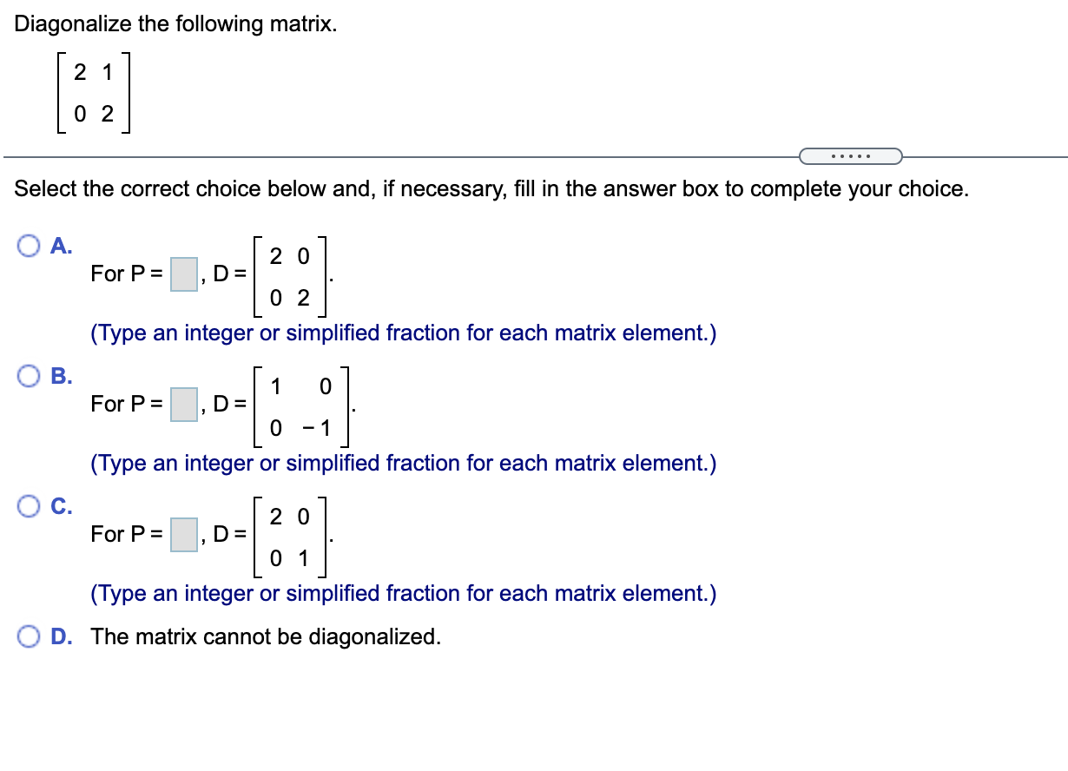Select the radio button for choice A
Screen dimensions: 1068x771
pos(29,246)
